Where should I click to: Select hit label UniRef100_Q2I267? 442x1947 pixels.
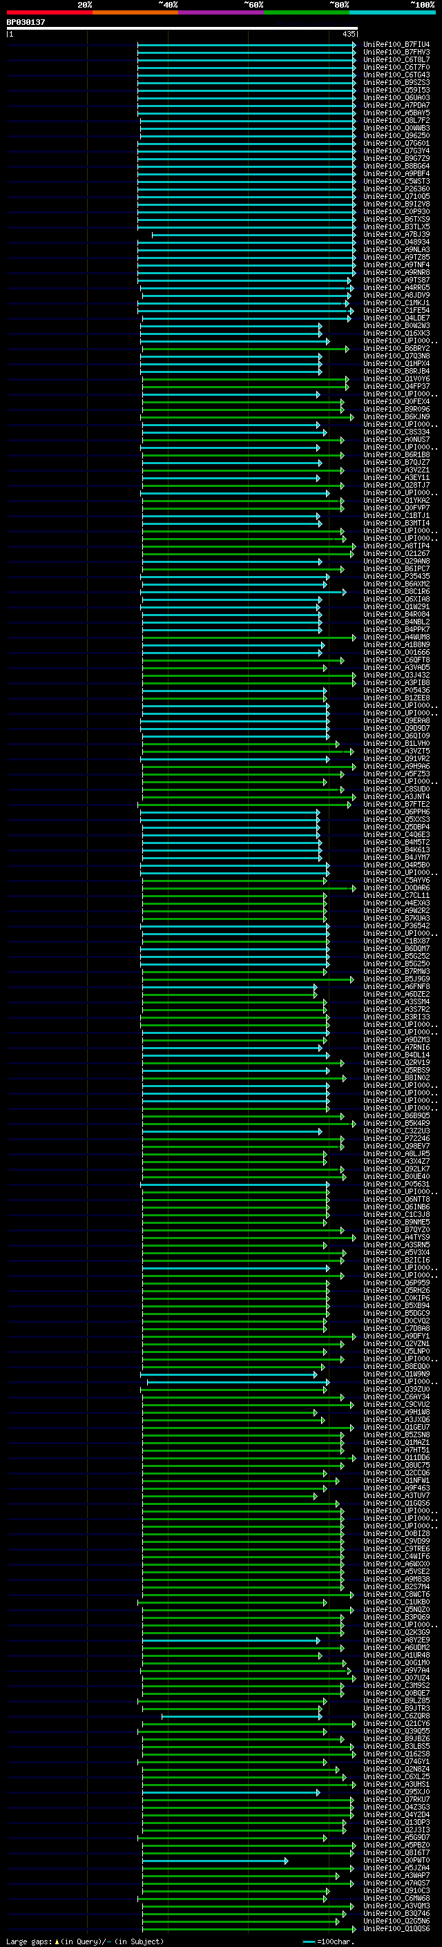click(x=396, y=554)
